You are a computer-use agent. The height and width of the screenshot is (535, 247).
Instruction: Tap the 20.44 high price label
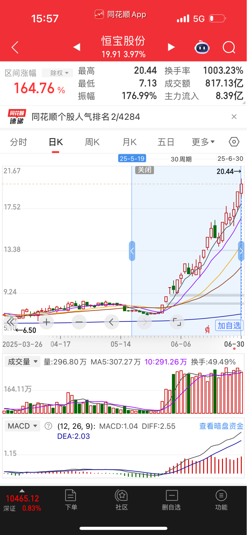[x=229, y=172]
